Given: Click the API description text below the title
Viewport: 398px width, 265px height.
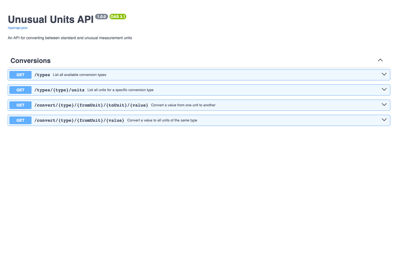Looking at the screenshot, I should click(x=70, y=38).
